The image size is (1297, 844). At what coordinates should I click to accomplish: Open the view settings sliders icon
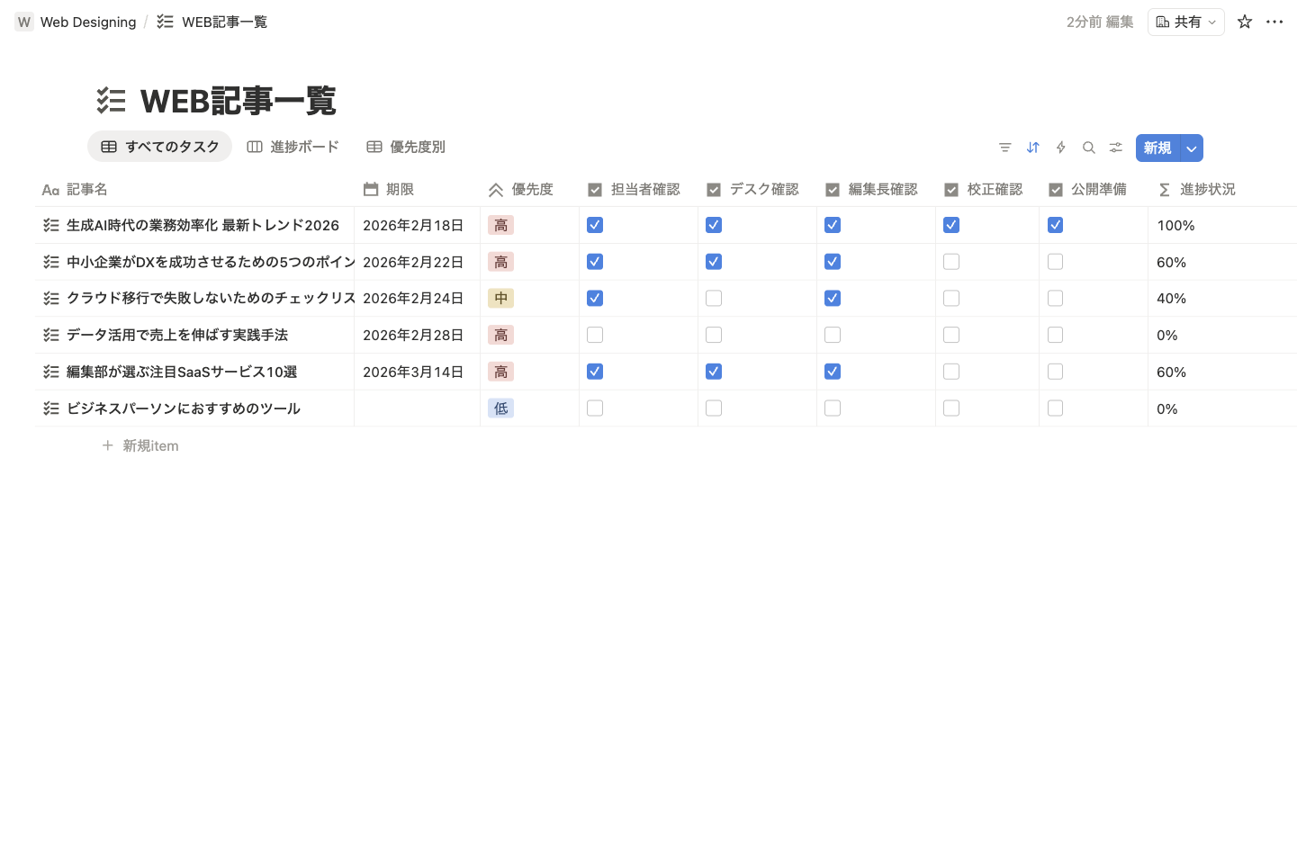coord(1115,148)
